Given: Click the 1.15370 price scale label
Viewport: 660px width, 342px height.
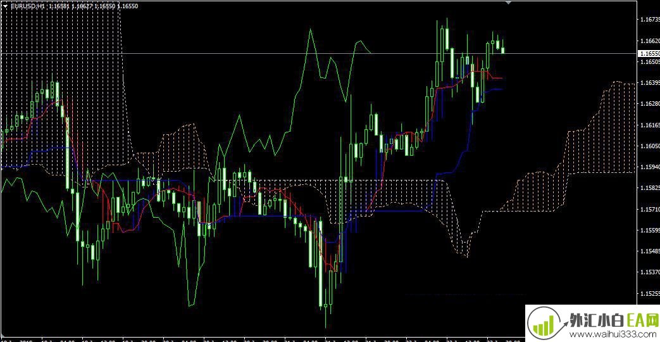Looking at the screenshot, I should (649, 272).
